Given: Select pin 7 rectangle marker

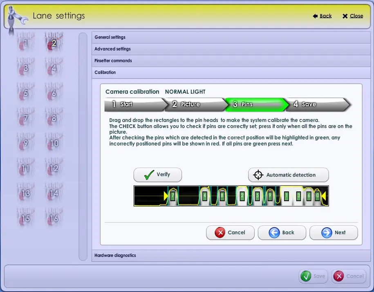Looking at the screenshot, I should 172,196.
